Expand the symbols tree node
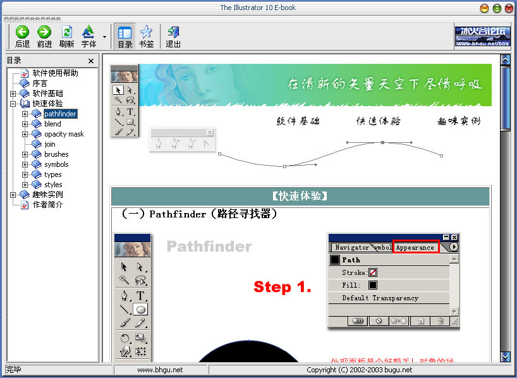This screenshot has width=517, height=378. pos(25,164)
